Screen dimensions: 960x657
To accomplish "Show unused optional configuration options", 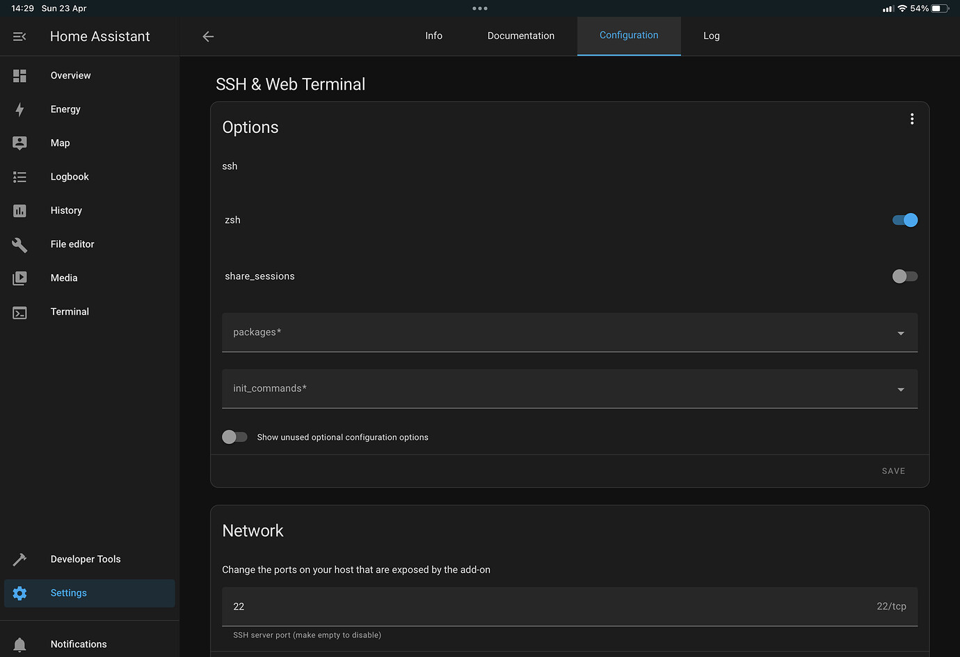I will (x=234, y=437).
